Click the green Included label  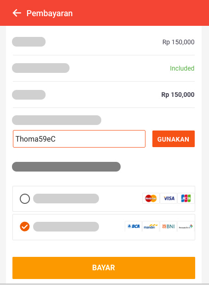click(182, 68)
